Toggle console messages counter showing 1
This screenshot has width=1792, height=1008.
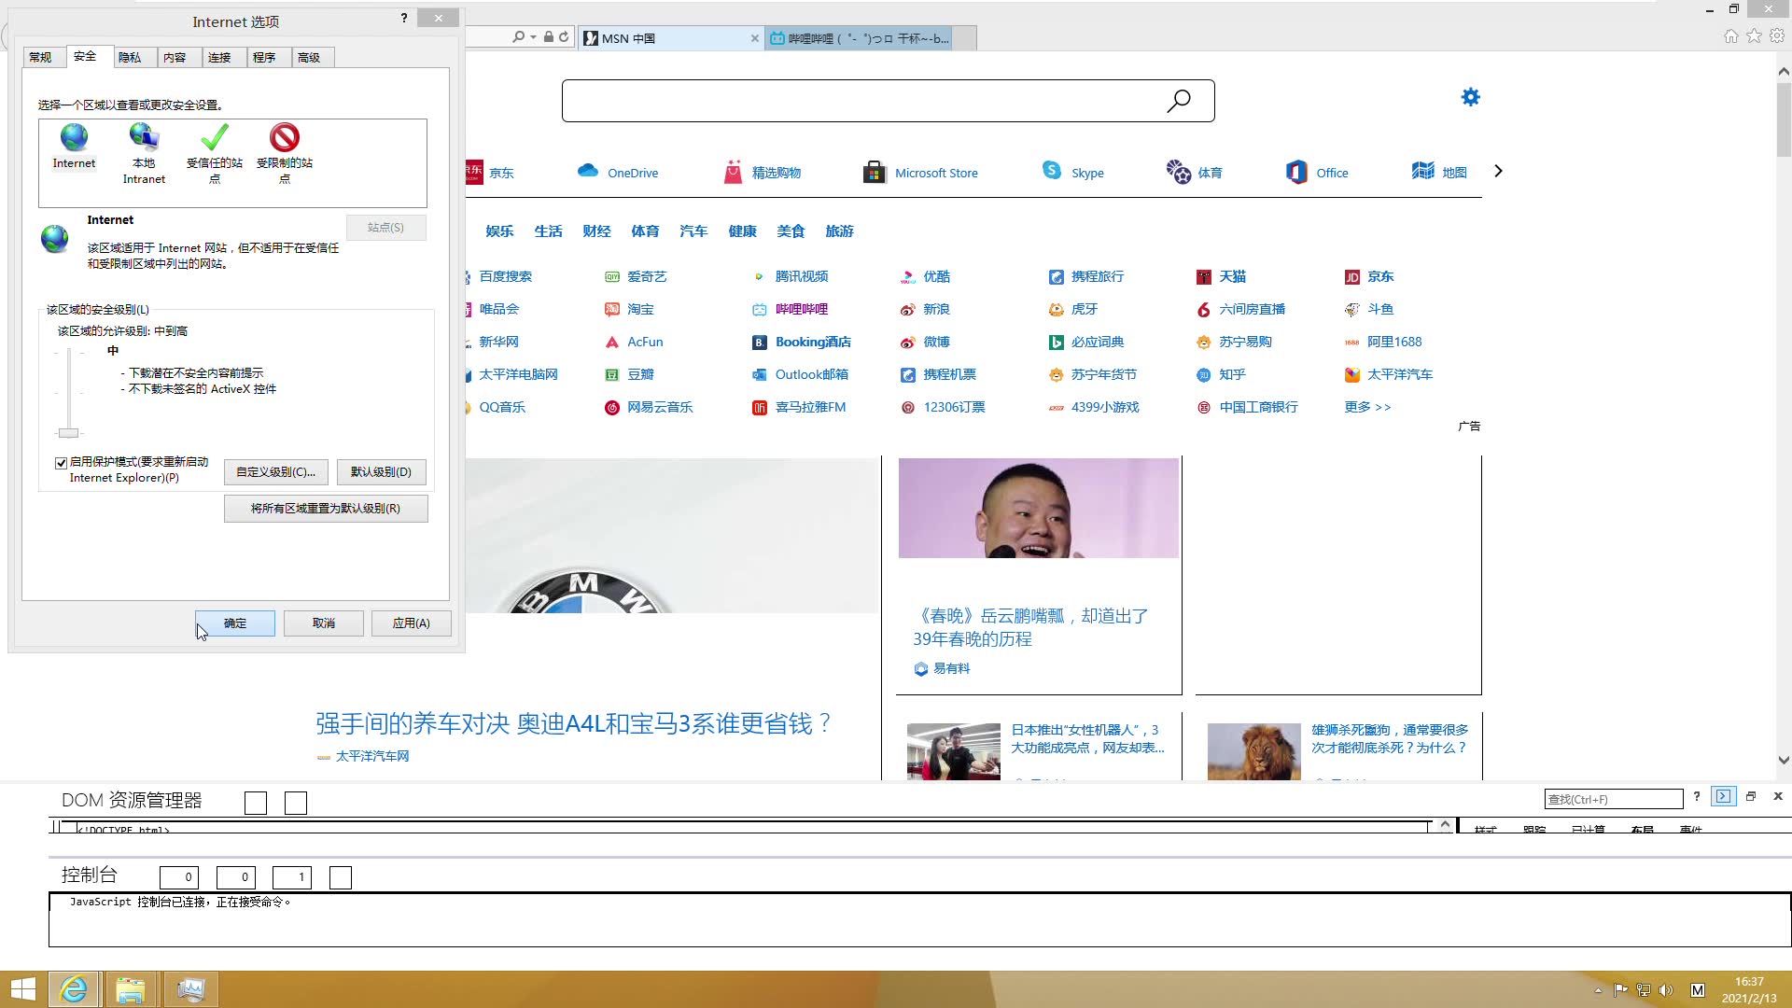pyautogui.click(x=292, y=877)
